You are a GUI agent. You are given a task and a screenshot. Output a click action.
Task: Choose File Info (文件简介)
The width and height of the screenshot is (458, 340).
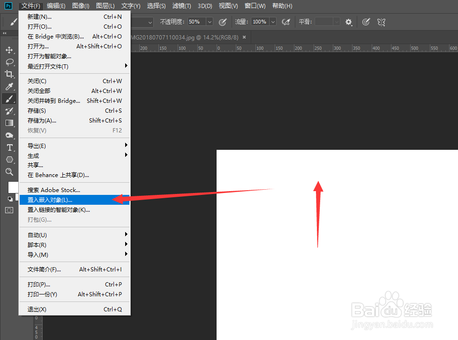coord(75,270)
